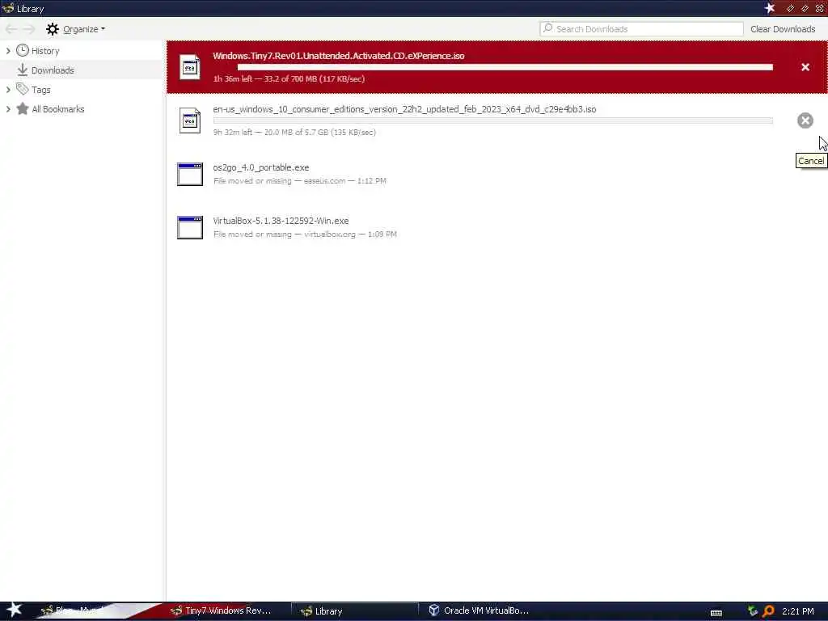This screenshot has height=621, width=828.
Task: Click the Windows.Tiny7 iso file icon
Action: (x=189, y=67)
